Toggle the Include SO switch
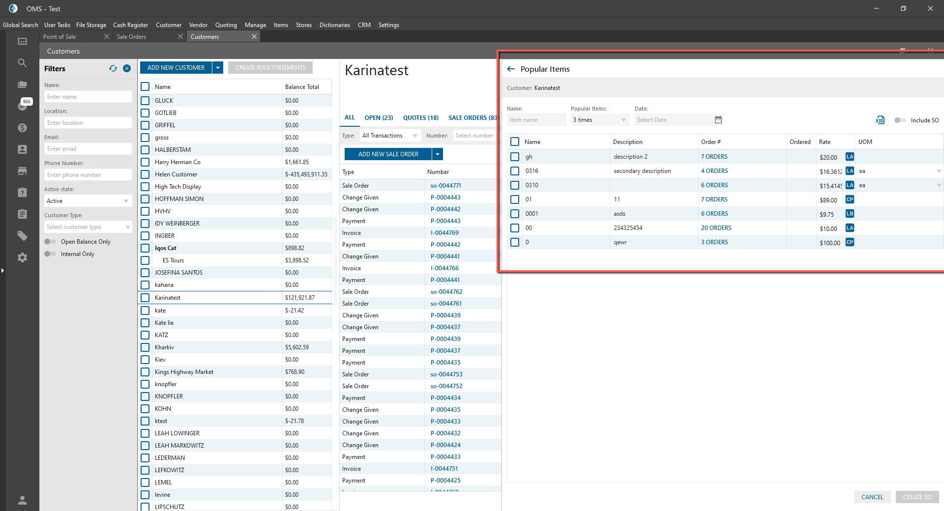This screenshot has width=944, height=511. click(900, 120)
